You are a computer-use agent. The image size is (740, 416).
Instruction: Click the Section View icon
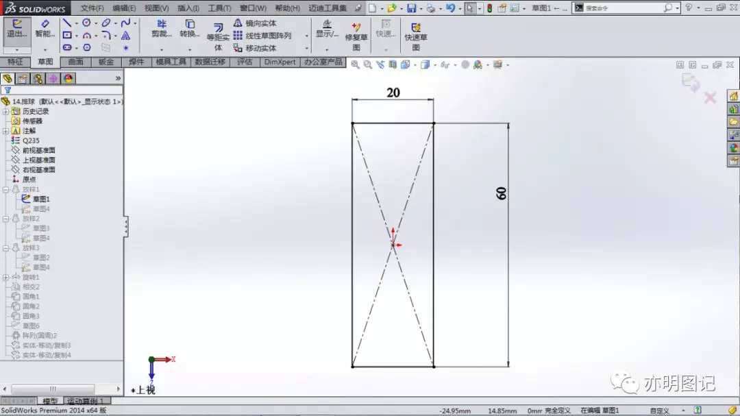393,64
